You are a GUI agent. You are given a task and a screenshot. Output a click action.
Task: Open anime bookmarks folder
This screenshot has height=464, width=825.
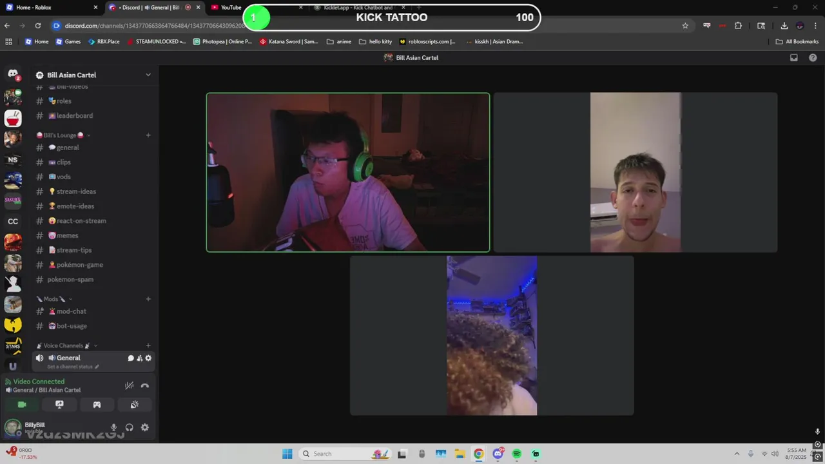coord(339,41)
